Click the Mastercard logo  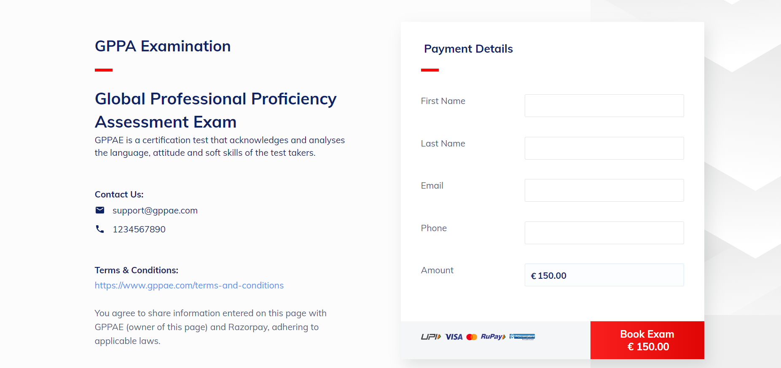click(x=472, y=337)
